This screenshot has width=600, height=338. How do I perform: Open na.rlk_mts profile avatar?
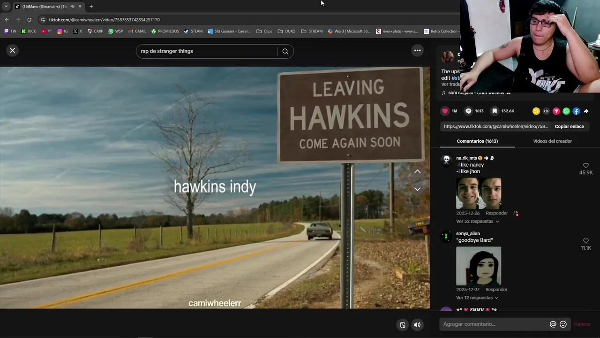point(446,161)
